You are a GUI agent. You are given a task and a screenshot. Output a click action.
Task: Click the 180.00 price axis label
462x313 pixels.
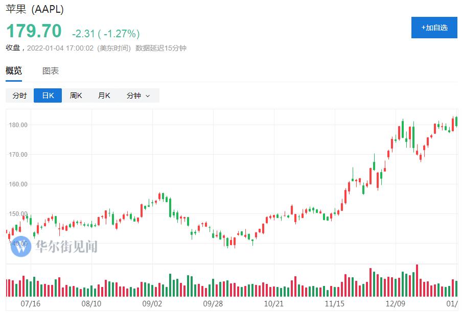[18, 125]
